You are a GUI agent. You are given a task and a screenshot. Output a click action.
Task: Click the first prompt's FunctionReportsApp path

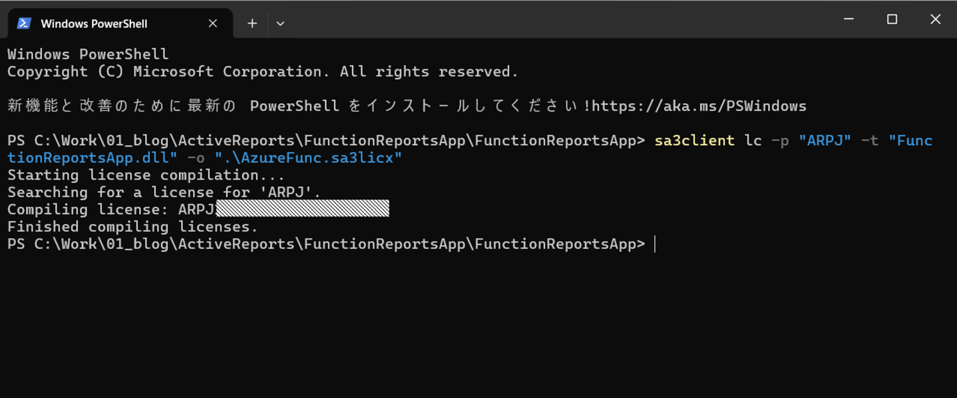tap(339, 140)
